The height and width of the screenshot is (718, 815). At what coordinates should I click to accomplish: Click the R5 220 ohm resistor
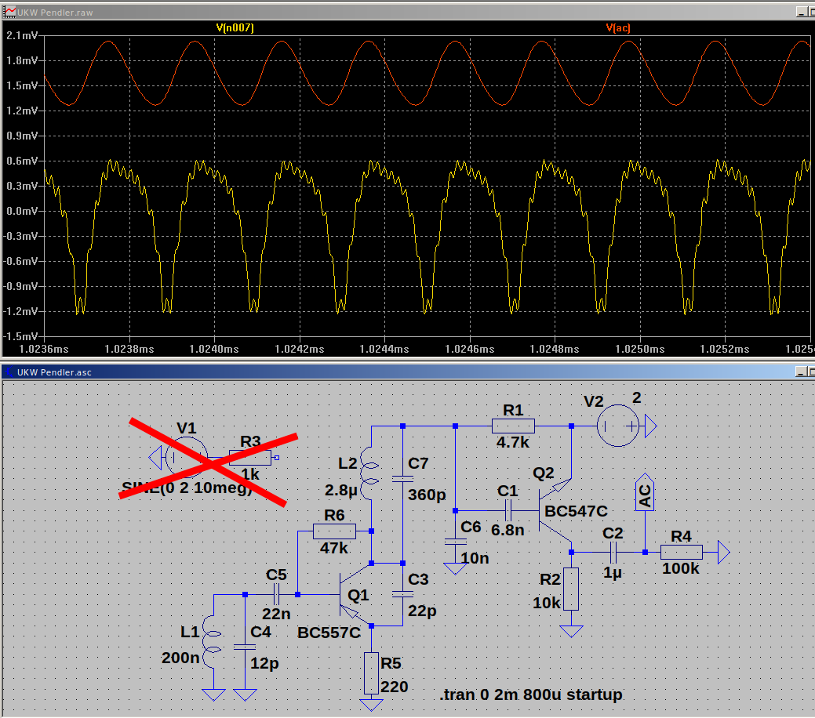pyautogui.click(x=371, y=673)
